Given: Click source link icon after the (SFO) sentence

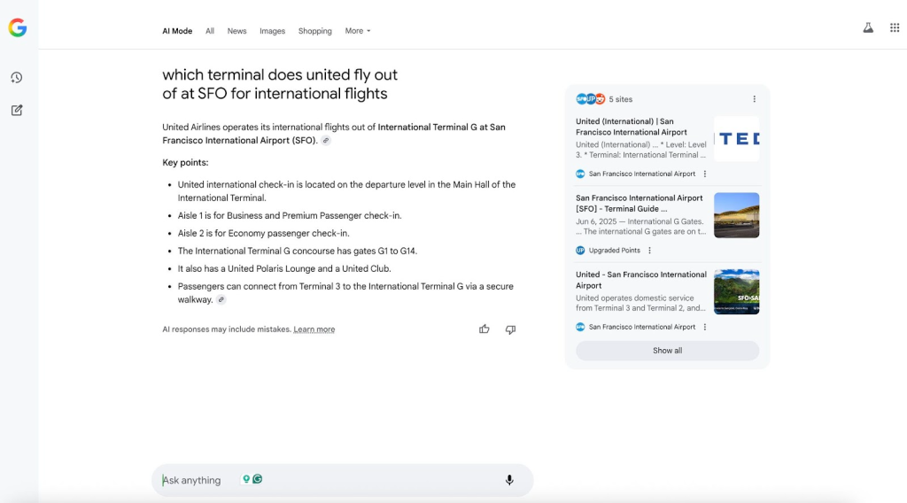Looking at the screenshot, I should tap(326, 141).
